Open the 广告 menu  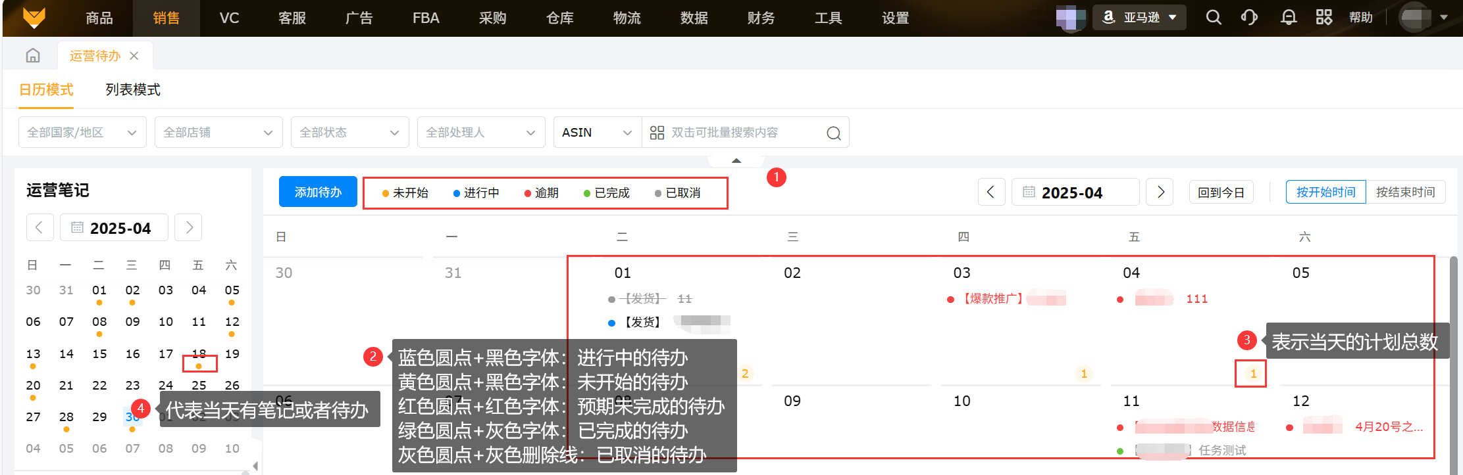[359, 18]
